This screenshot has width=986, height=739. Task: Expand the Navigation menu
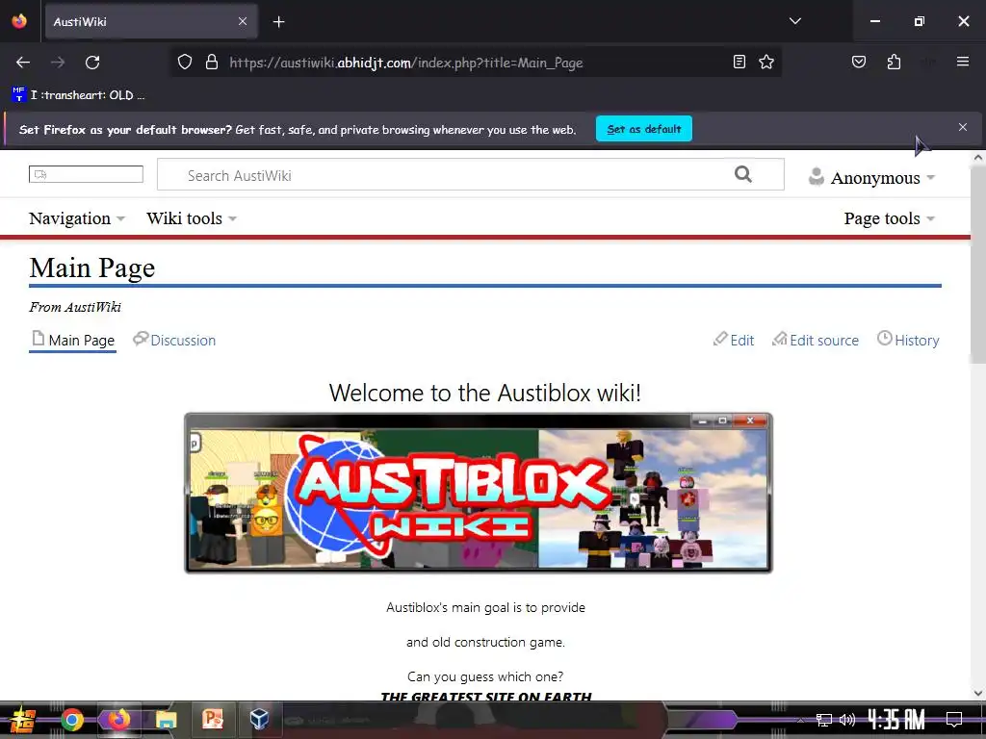tap(77, 218)
